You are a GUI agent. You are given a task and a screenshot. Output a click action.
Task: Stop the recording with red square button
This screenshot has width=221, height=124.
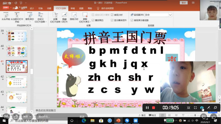click(154, 108)
